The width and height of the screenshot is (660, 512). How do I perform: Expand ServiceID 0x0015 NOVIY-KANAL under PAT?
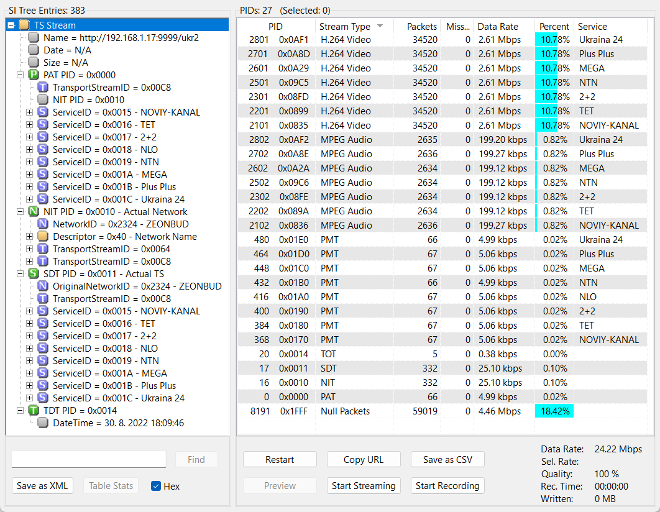pos(29,112)
